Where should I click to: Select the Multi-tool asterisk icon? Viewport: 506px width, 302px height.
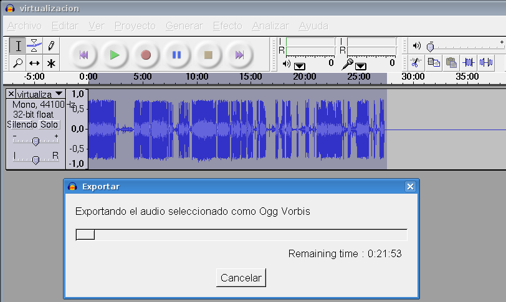coord(51,63)
